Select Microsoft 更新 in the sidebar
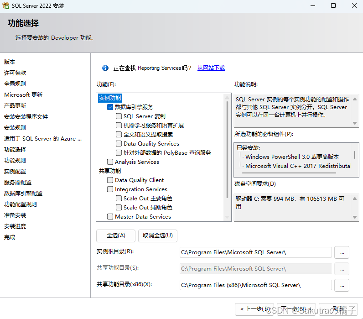The image size is (363, 319). coord(23,95)
